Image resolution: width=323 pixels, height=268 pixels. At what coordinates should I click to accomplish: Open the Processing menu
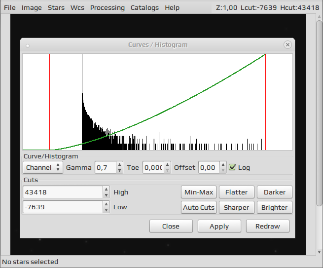point(108,7)
